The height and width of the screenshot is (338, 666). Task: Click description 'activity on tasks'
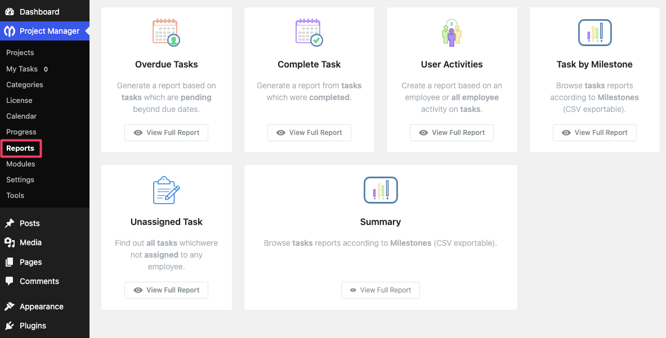(452, 110)
